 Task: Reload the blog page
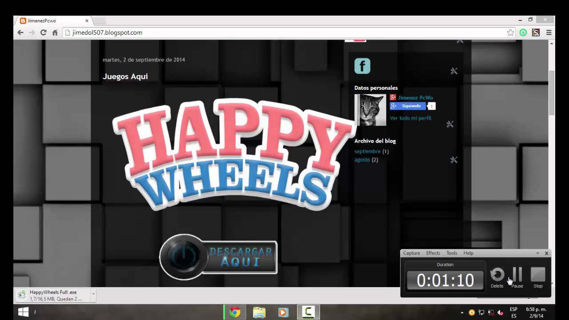point(43,32)
